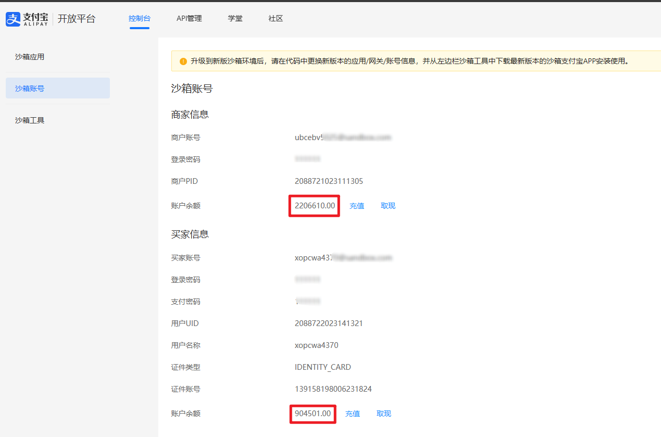Screen dimensions: 661x437
Task: Click the 买家账号 label
Action: pyautogui.click(x=186, y=258)
